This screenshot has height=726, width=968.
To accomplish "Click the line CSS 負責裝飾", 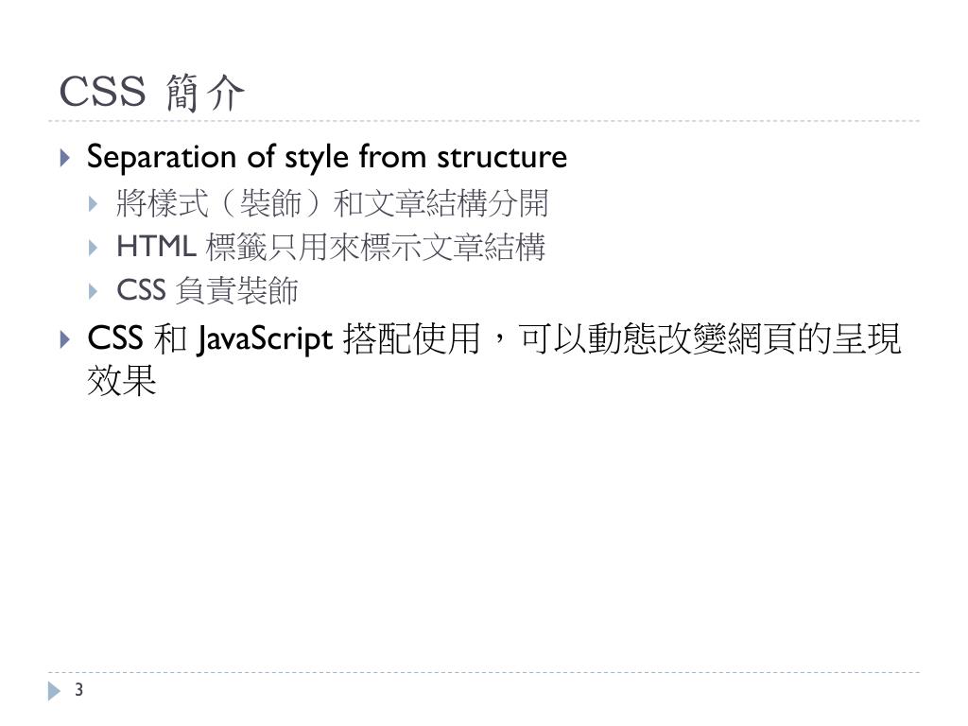I will pyautogui.click(x=207, y=290).
